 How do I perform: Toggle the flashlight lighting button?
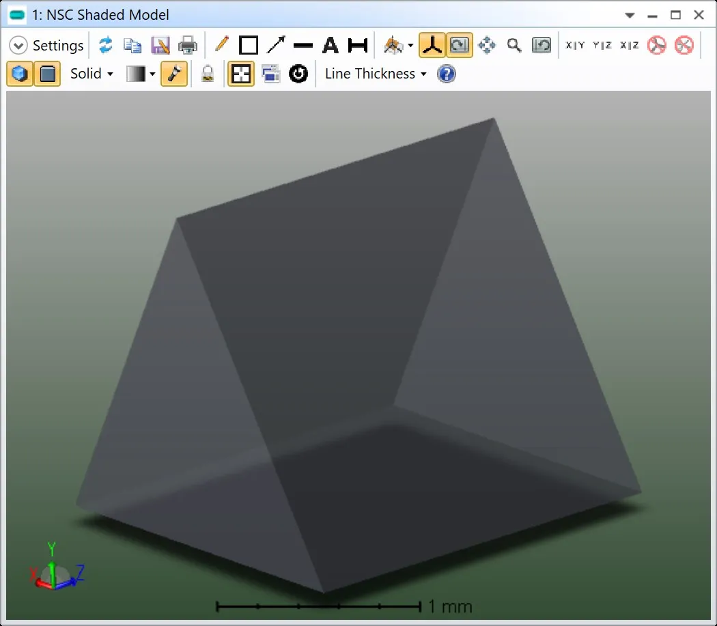tap(174, 74)
